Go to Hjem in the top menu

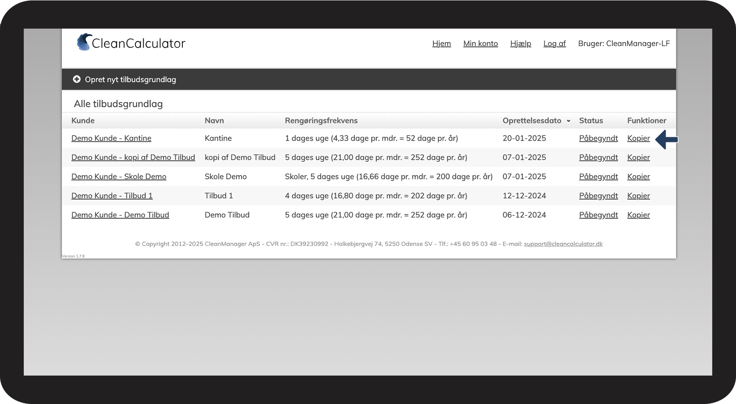click(x=442, y=43)
